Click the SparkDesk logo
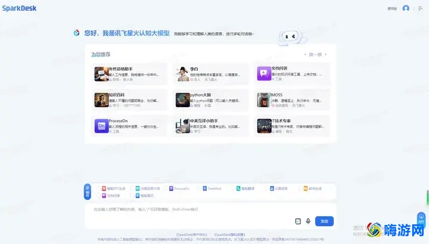The image size is (429, 244). pos(19,8)
